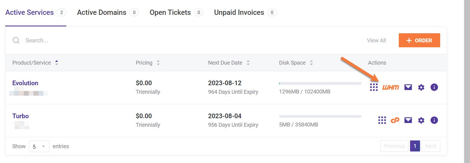The height and width of the screenshot is (163, 470).
Task: Click the orange ORDER button
Action: 419,40
